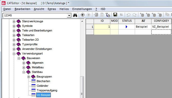Image resolution: width=172 pixels, height=98 pixels.
Task: Open the Einstellungen menu
Action: point(82,9)
